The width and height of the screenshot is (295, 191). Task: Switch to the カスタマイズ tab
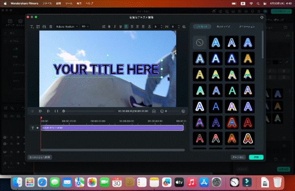point(223,27)
